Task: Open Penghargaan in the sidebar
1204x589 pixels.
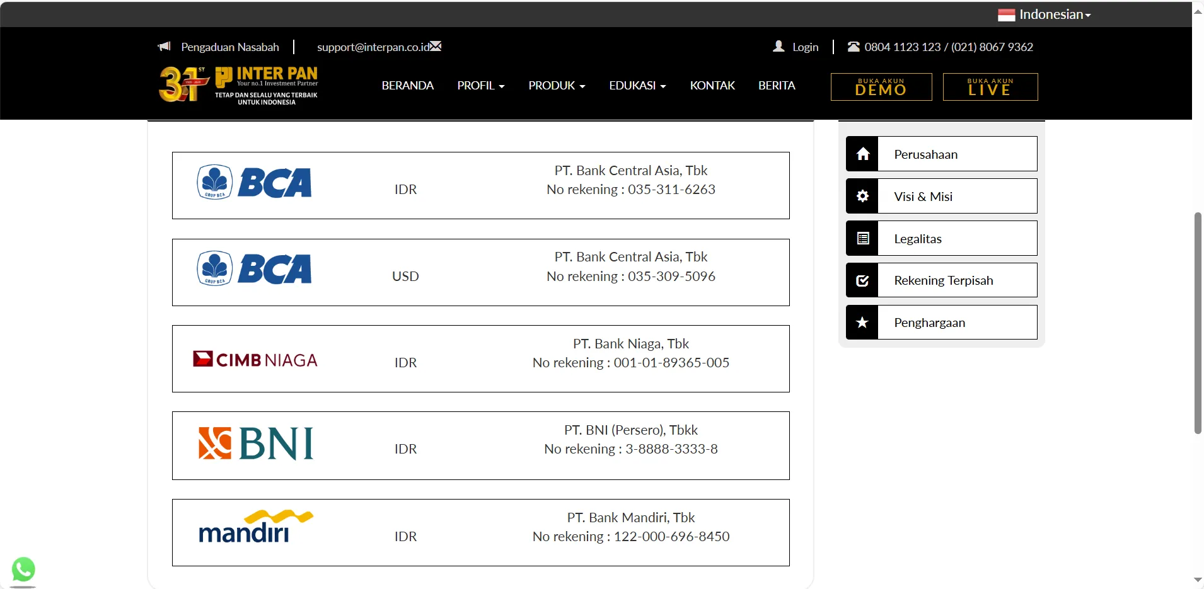Action: click(x=942, y=323)
